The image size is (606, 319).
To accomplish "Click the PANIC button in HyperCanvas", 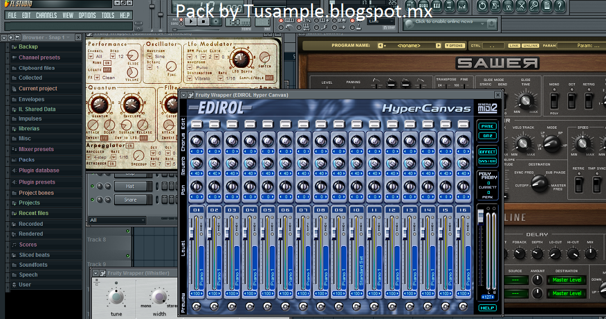I will click(487, 126).
